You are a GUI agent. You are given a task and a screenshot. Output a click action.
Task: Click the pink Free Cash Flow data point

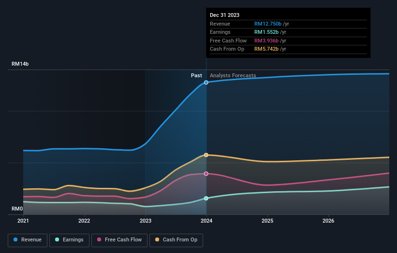206,174
